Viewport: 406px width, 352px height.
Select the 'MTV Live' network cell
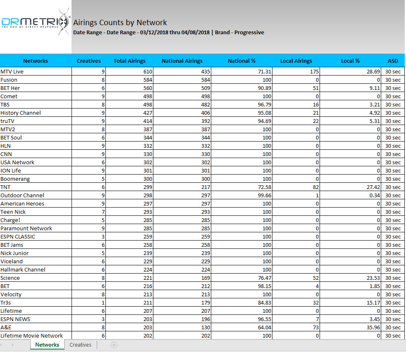coord(36,71)
